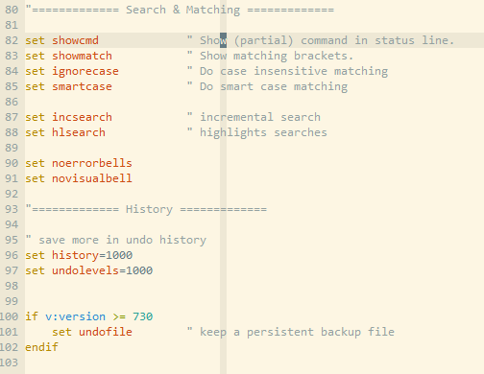Click the comment 'keep a persistent backup file'

pos(297,332)
